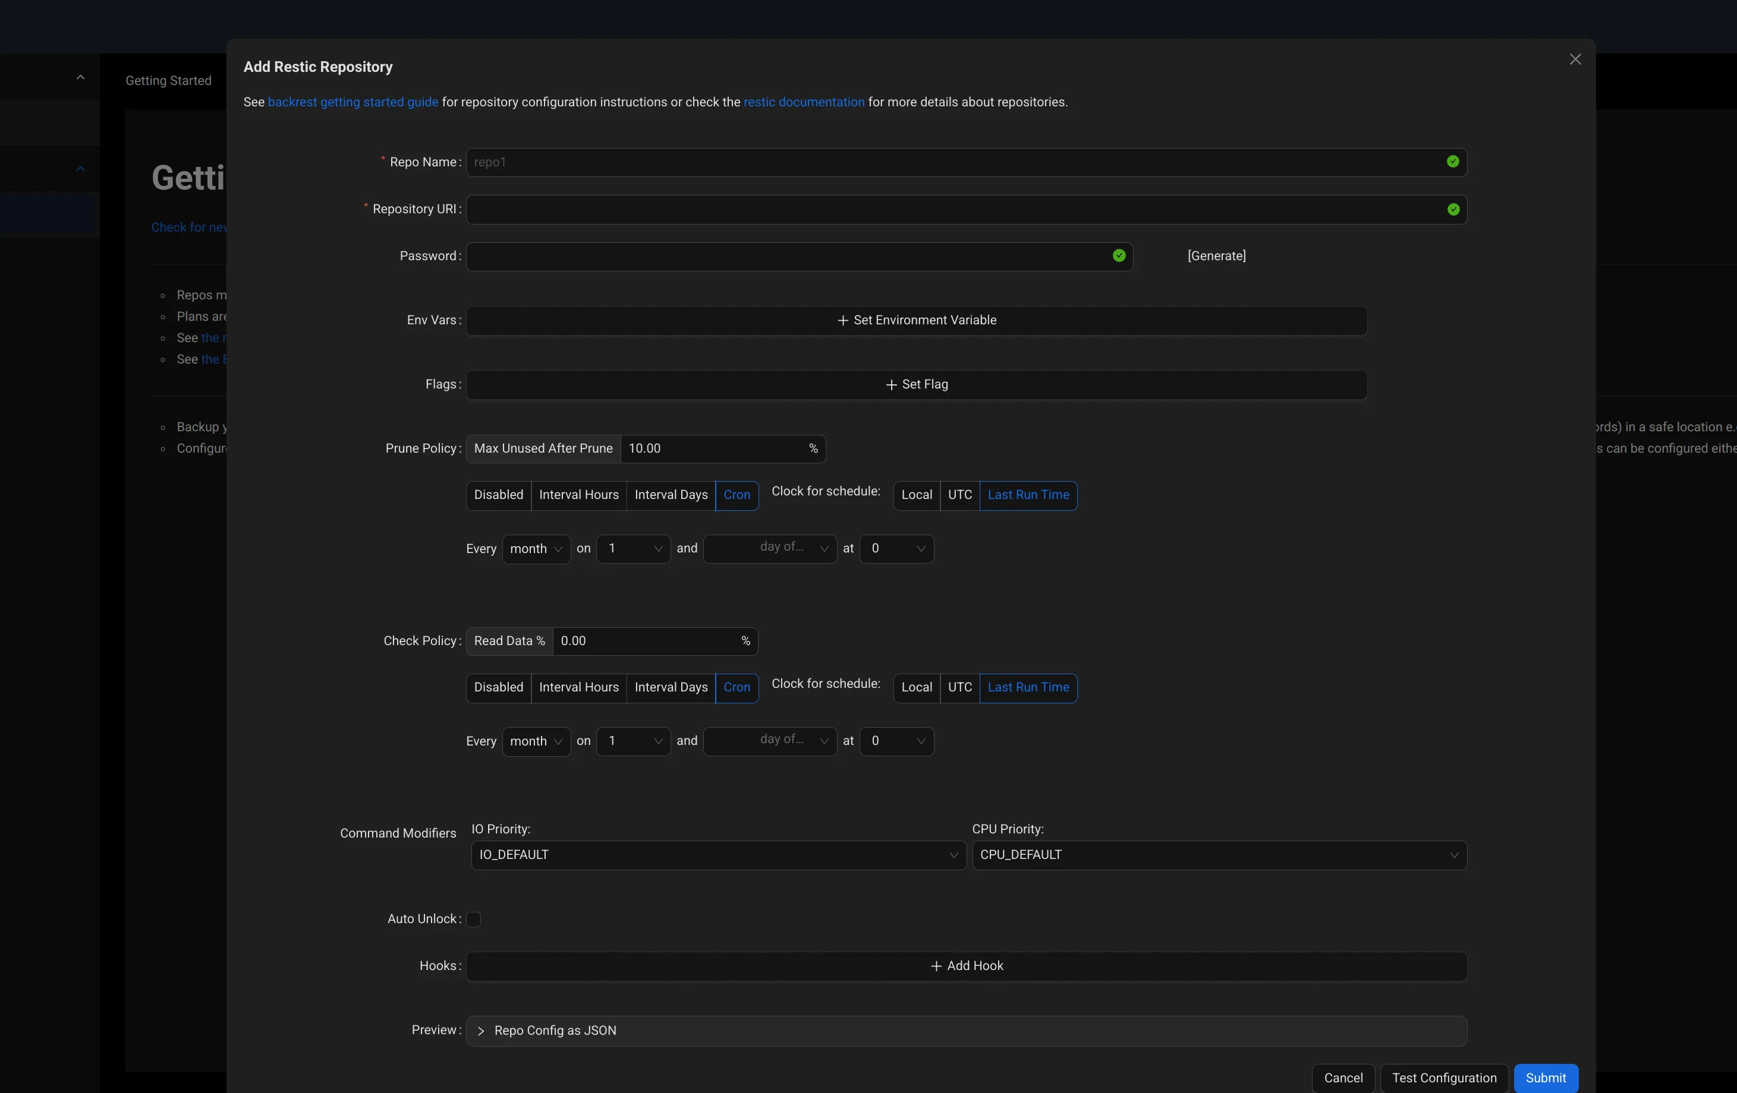Image resolution: width=1737 pixels, height=1093 pixels.
Task: Set Prune Policy schedule to Interval Hours
Action: (x=578, y=495)
